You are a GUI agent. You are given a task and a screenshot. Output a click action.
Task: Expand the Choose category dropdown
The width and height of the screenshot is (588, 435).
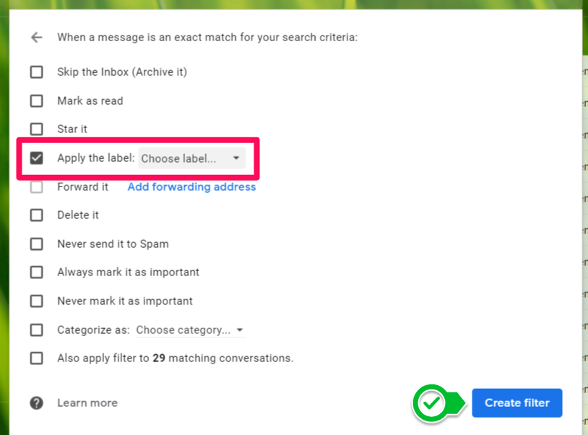pyautogui.click(x=191, y=330)
